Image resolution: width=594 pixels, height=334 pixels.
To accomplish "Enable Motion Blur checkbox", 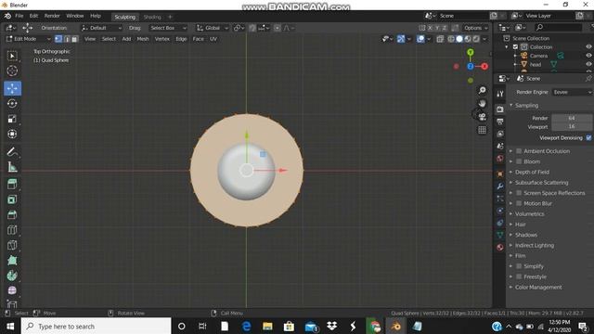I will 519,203.
